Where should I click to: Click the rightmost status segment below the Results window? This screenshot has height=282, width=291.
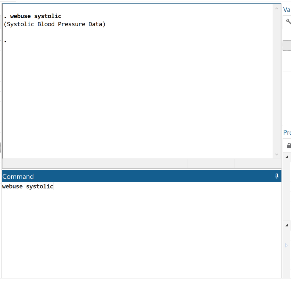point(257,164)
